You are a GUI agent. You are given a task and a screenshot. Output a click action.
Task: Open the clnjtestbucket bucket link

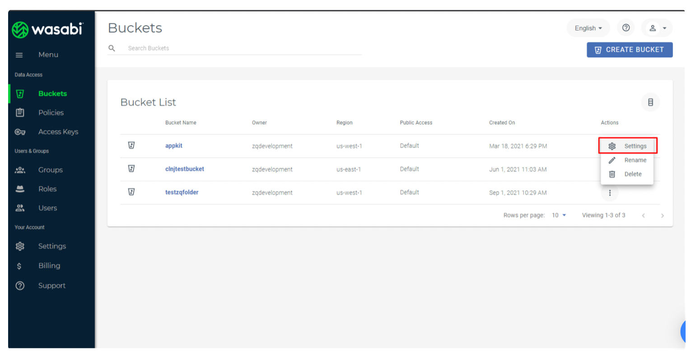185,169
